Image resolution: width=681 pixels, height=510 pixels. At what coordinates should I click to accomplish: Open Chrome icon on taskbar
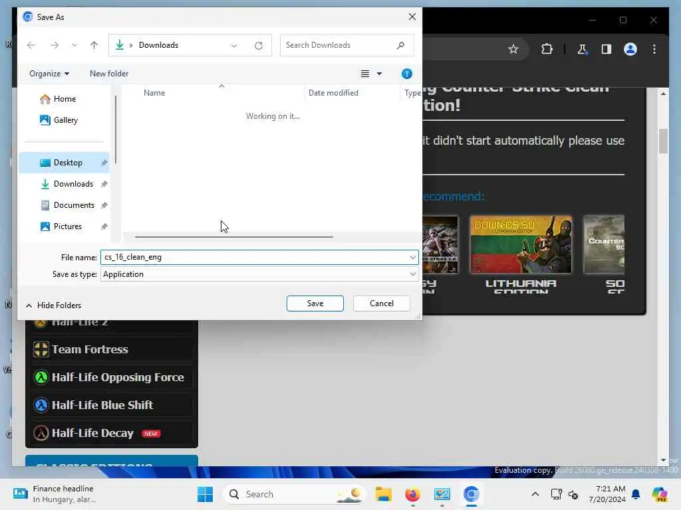471,494
